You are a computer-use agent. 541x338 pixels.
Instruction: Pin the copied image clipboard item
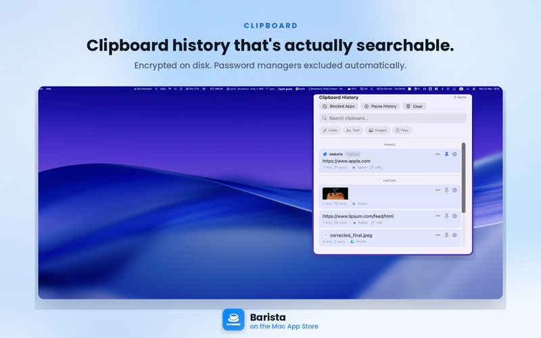[446, 190]
